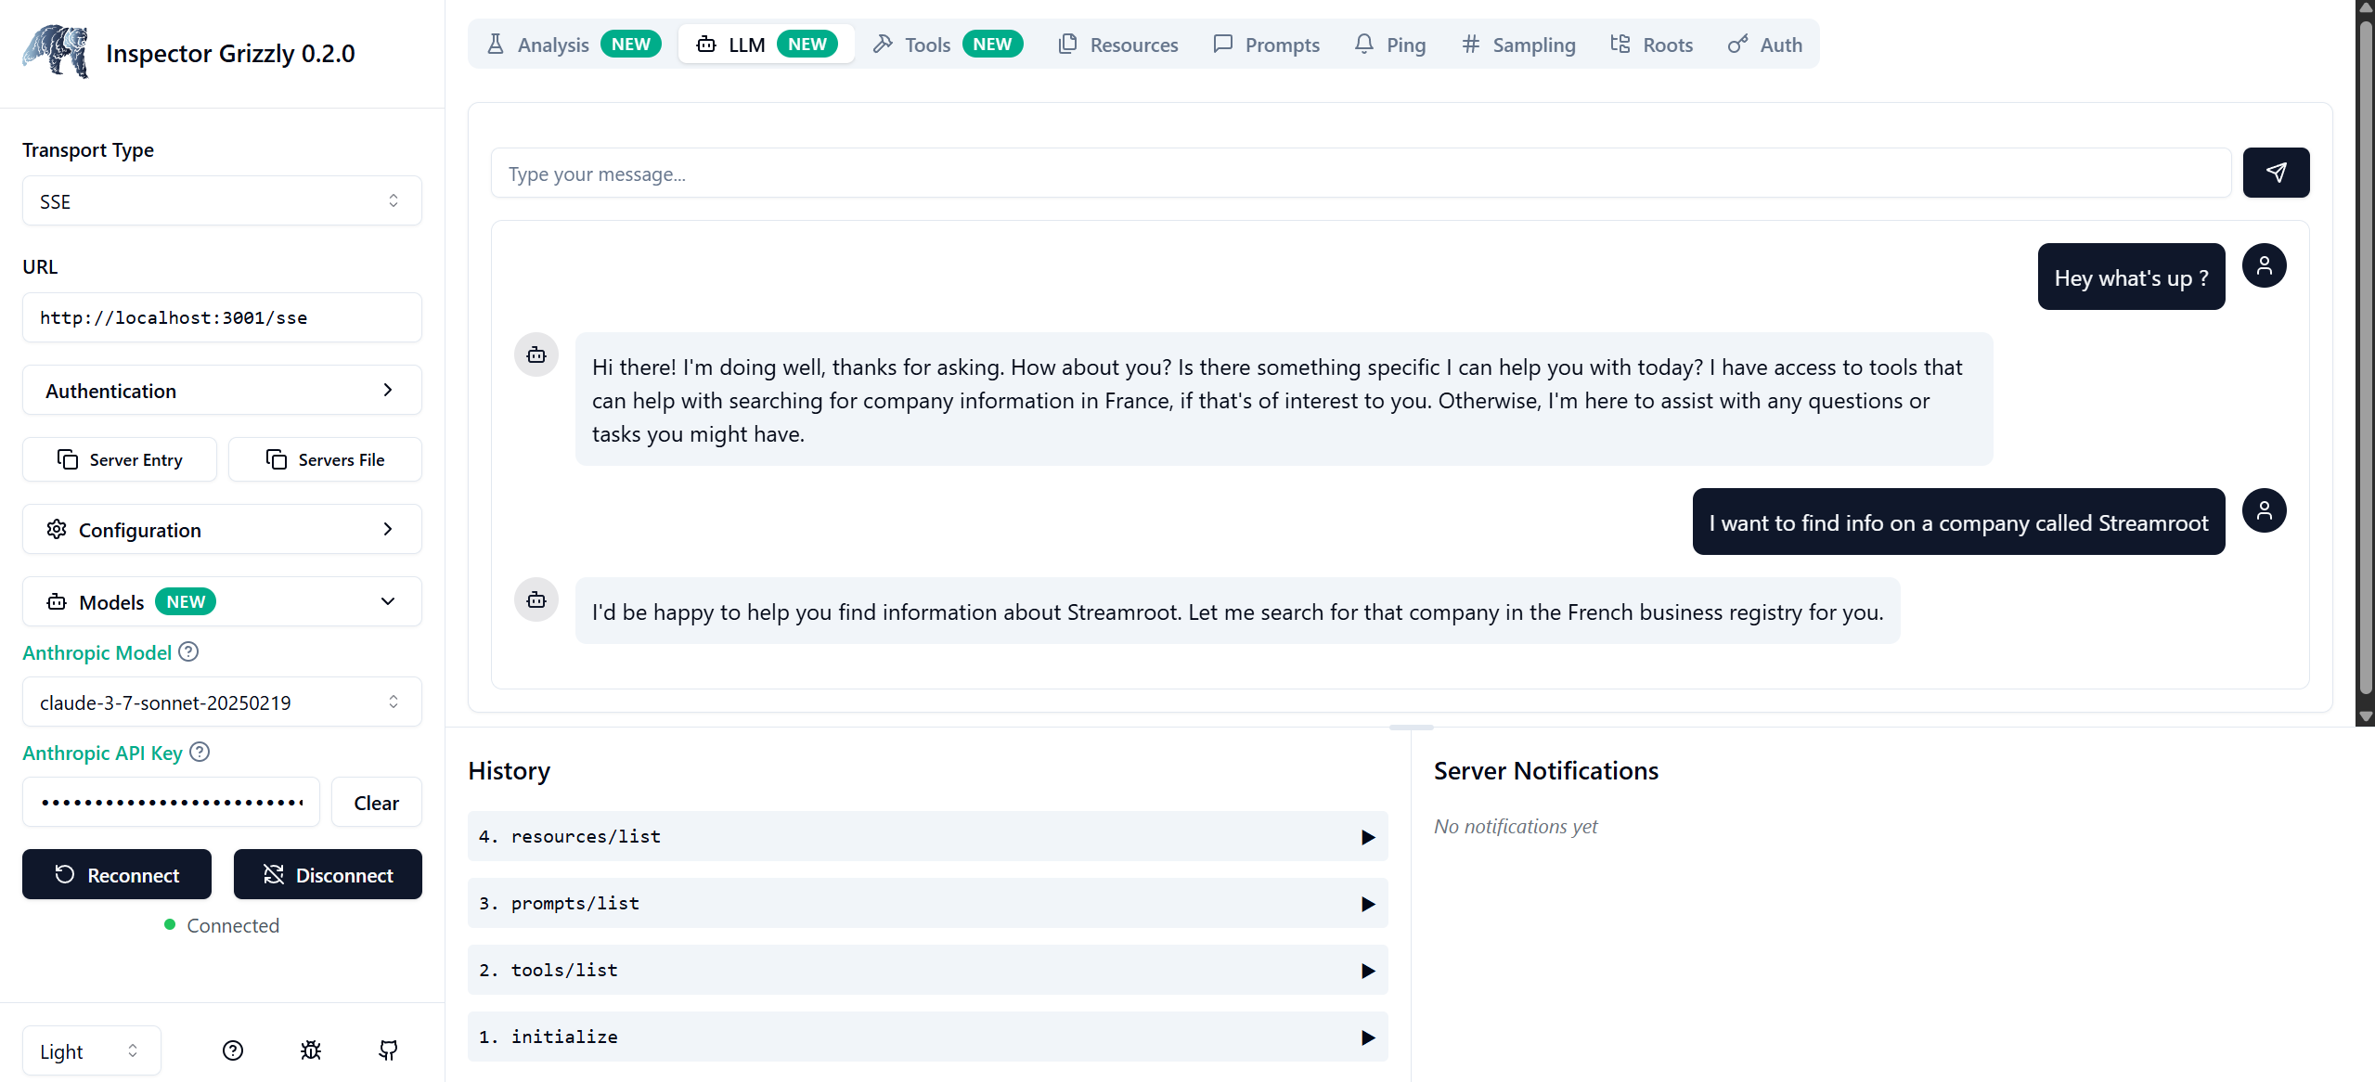Open the Transport Type SSE dropdown
The height and width of the screenshot is (1082, 2375).
222,201
